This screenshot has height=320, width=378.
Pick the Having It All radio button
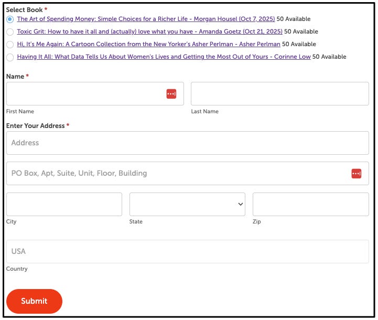coord(10,57)
